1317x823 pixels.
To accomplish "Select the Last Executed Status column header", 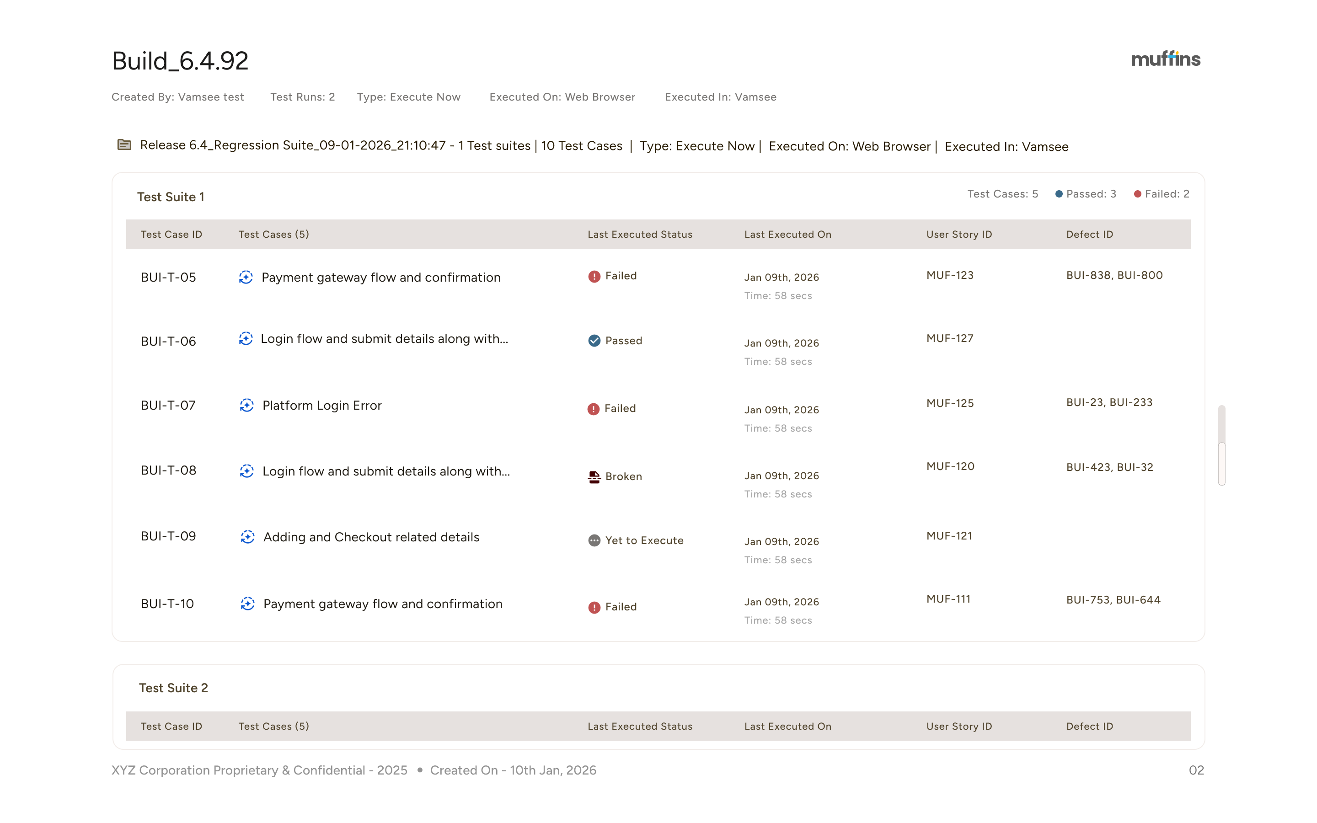I will pyautogui.click(x=640, y=234).
